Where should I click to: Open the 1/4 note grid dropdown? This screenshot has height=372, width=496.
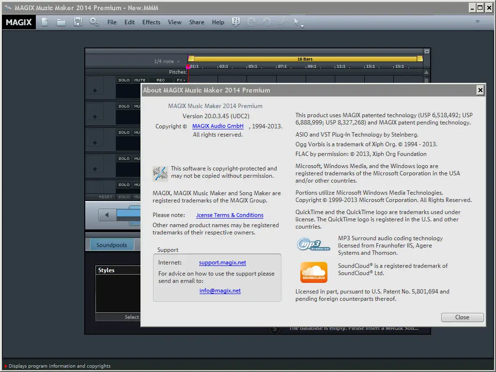tap(167, 62)
